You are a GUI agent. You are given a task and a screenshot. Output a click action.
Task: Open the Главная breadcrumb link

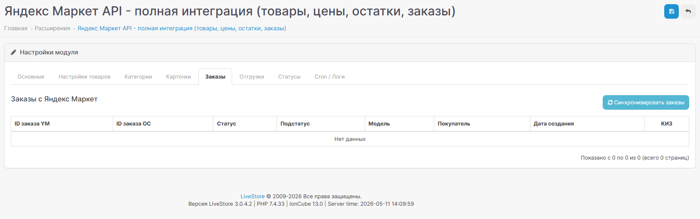pos(16,28)
